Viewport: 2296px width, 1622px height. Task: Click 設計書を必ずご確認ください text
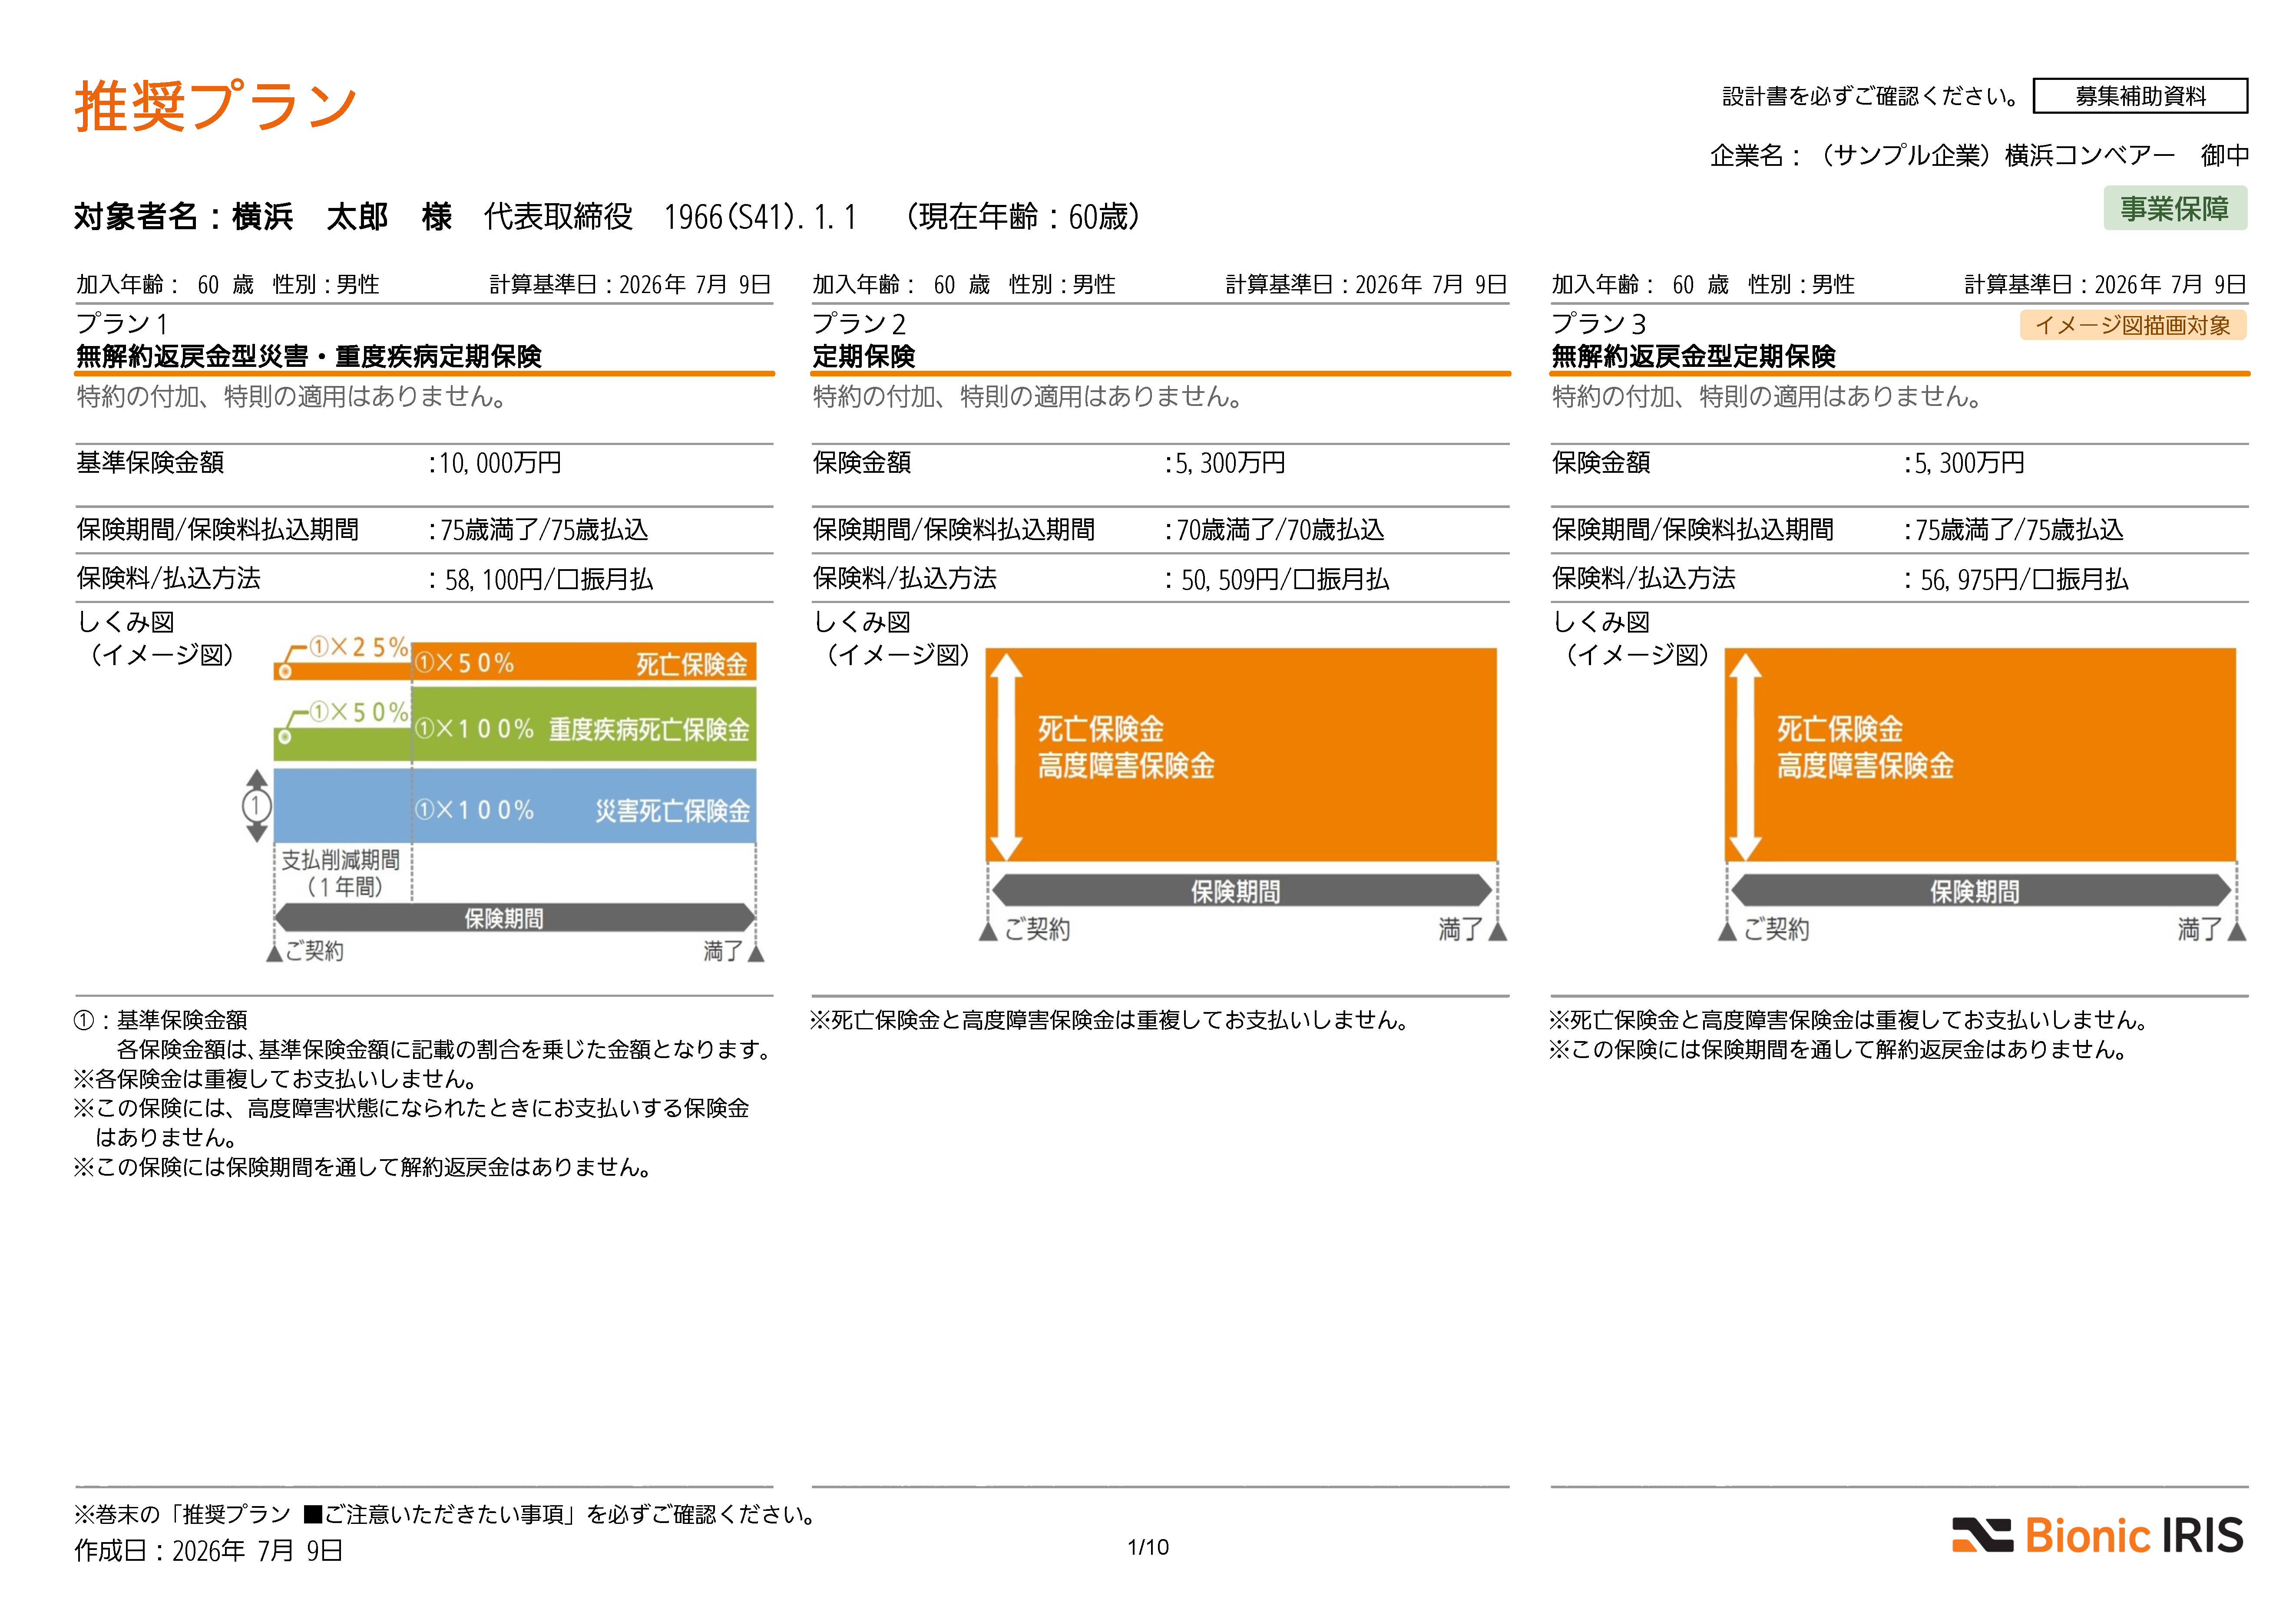pyautogui.click(x=1870, y=96)
